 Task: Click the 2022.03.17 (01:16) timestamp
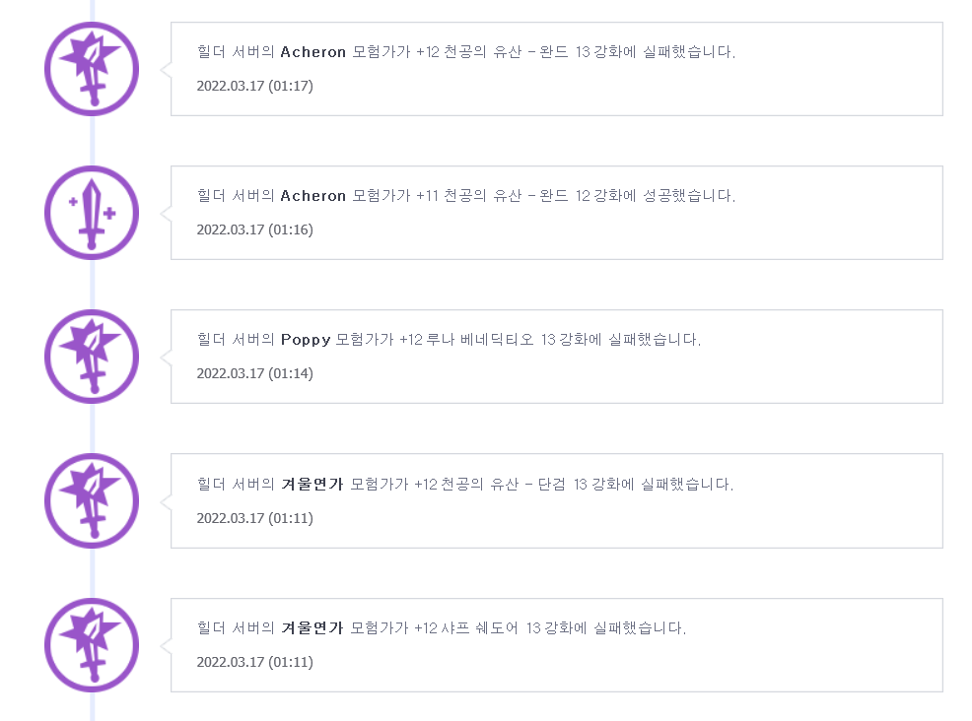click(x=254, y=229)
